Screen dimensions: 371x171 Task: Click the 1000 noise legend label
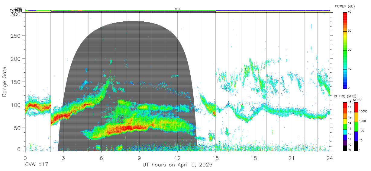pyautogui.click(x=363, y=121)
